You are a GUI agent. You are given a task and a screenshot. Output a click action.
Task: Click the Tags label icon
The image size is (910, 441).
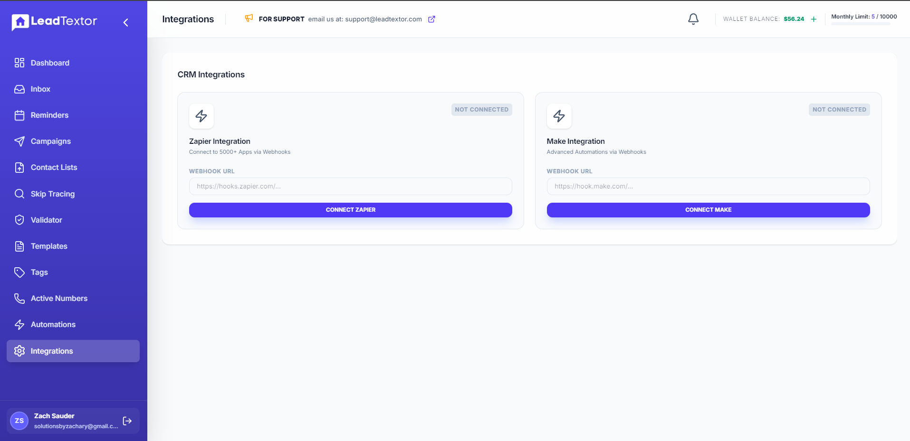(19, 272)
